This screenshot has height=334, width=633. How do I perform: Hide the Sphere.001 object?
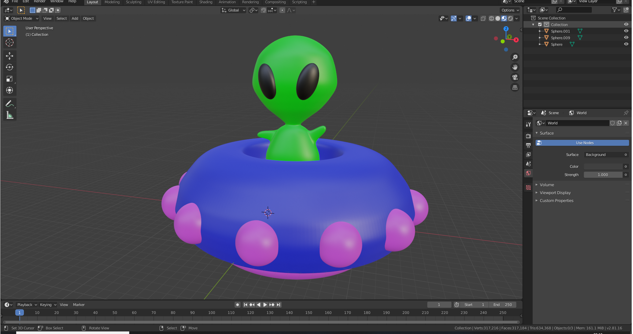[x=626, y=31]
